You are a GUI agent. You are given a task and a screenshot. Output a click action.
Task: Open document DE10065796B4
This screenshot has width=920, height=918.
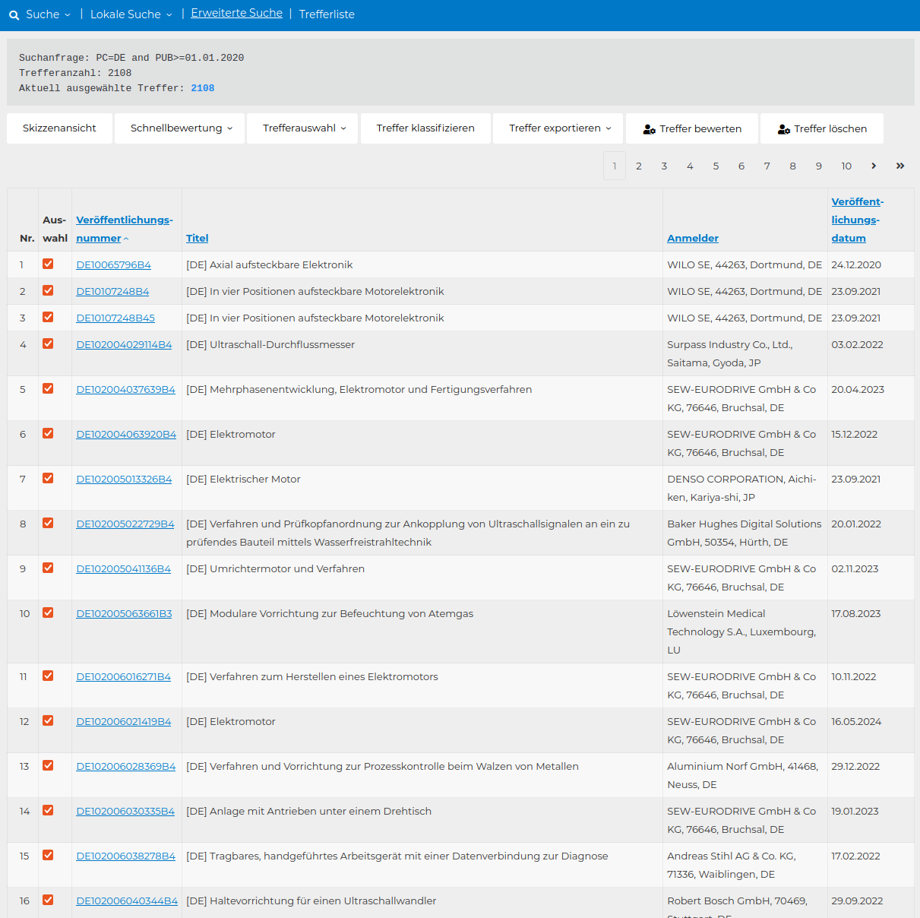click(113, 264)
